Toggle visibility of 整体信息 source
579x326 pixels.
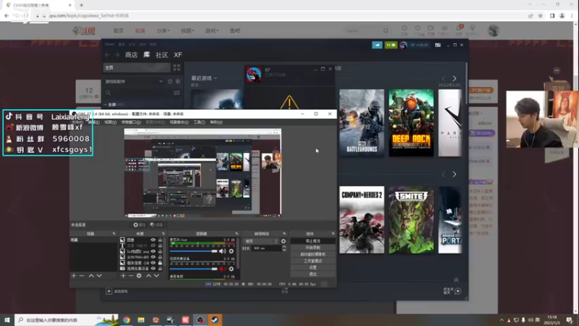[x=153, y=263]
